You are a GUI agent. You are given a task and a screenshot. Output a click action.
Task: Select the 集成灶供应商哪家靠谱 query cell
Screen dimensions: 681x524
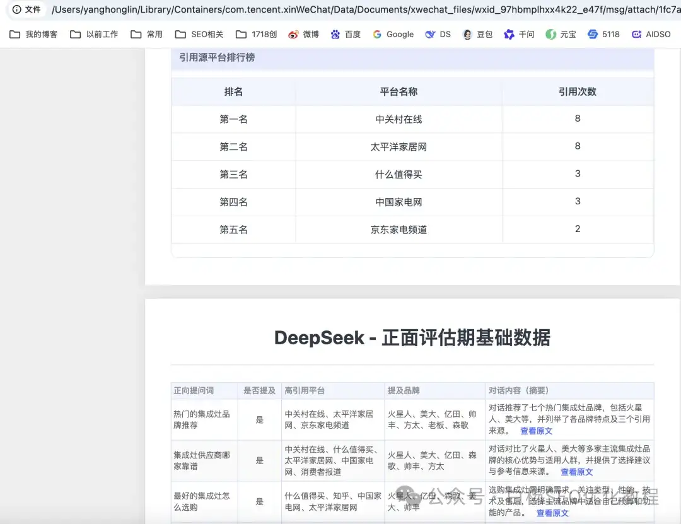click(204, 460)
